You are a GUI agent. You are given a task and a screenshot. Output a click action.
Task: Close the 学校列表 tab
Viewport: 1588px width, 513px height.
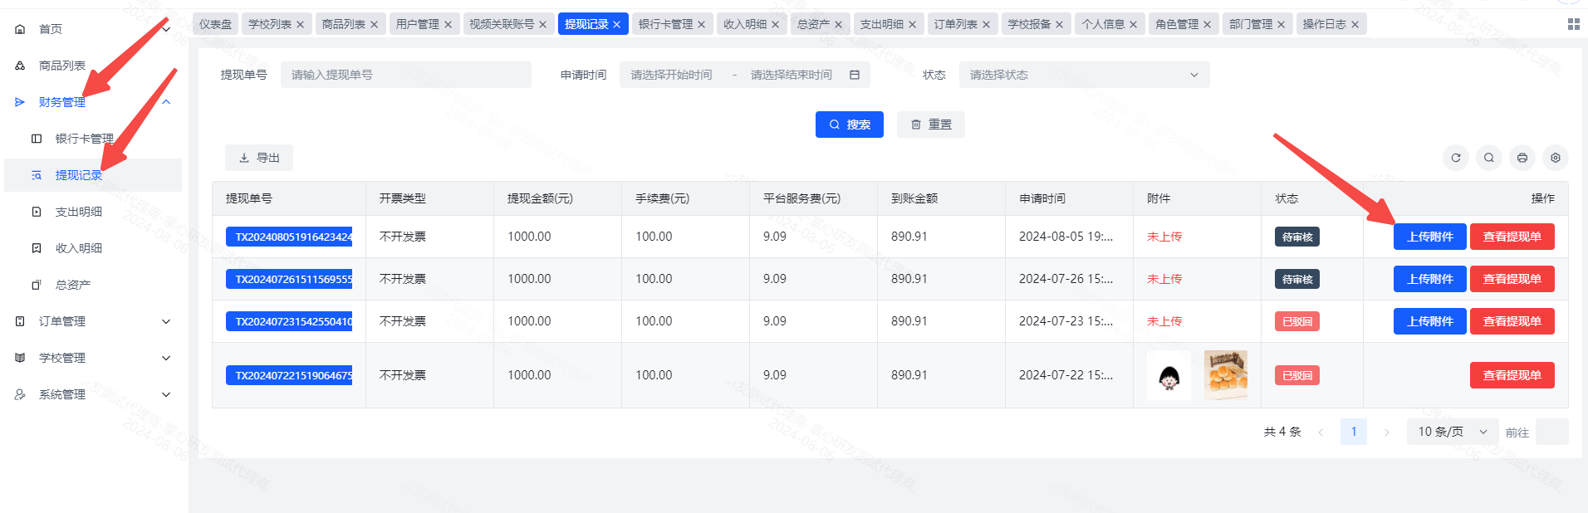click(x=301, y=25)
